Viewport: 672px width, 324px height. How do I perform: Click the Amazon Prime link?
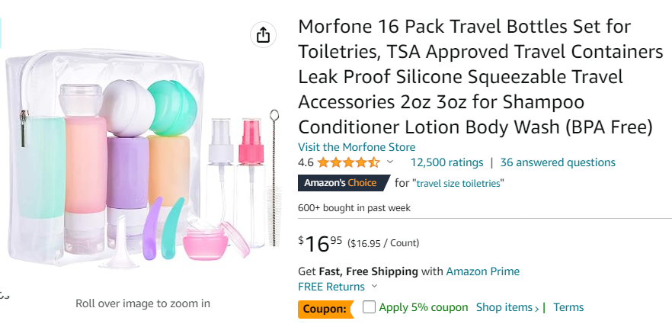click(x=482, y=271)
